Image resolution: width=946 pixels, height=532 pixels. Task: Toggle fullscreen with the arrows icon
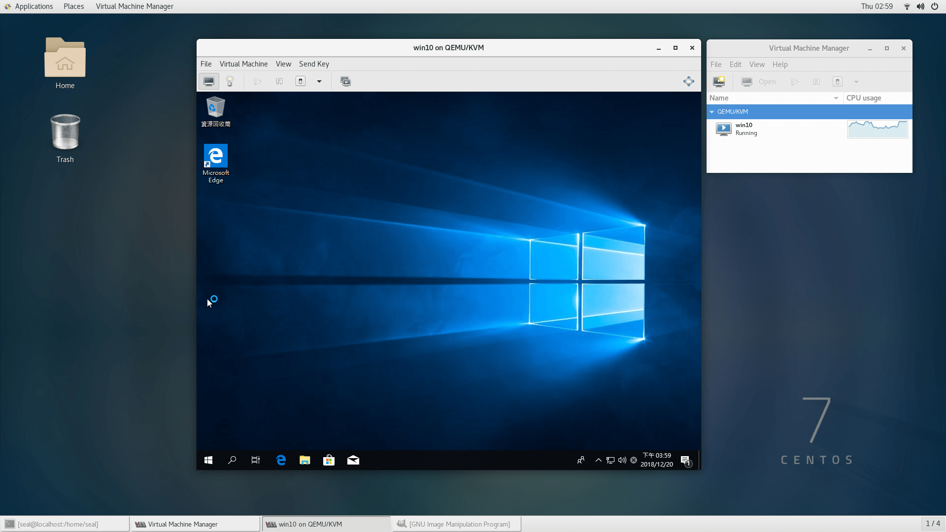pos(688,81)
